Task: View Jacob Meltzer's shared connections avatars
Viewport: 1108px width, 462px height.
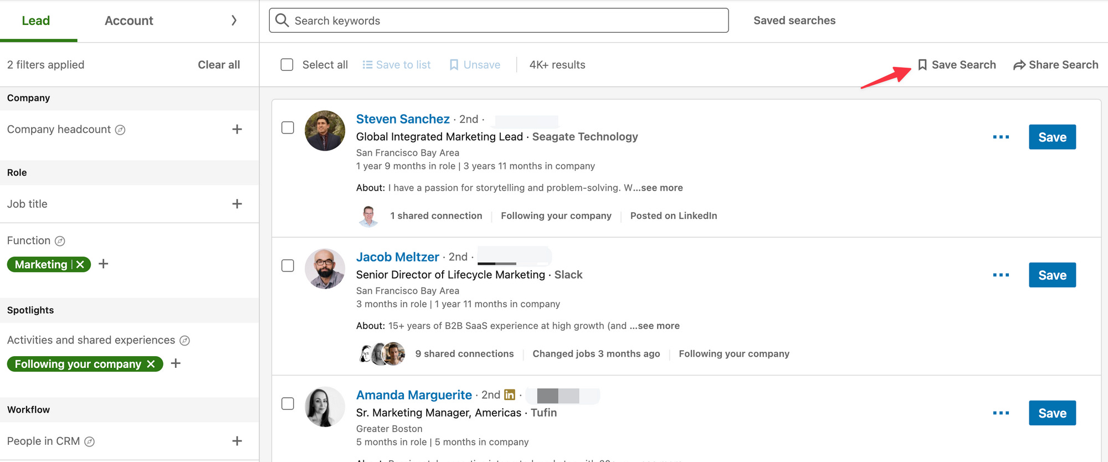Action: click(382, 353)
